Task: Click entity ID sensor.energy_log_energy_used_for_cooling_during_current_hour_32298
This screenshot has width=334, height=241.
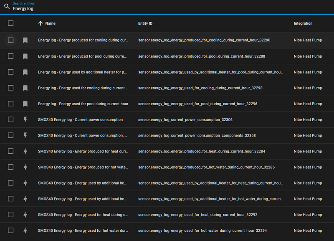Action: [x=200, y=88]
